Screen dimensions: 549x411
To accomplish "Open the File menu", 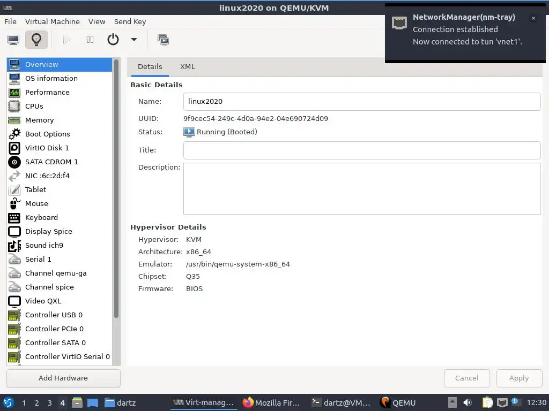I will (11, 21).
